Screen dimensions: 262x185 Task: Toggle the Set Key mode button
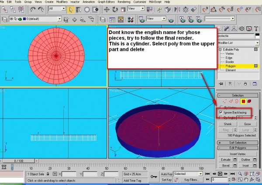pyautogui.click(x=166, y=180)
